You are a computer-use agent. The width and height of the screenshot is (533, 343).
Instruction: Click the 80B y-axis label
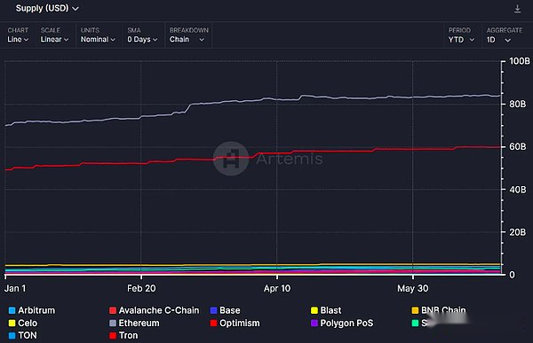click(517, 104)
